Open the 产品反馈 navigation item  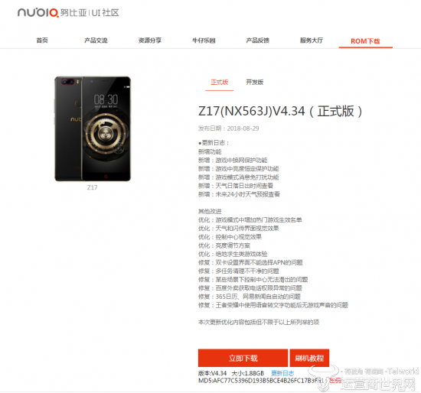[x=257, y=41]
